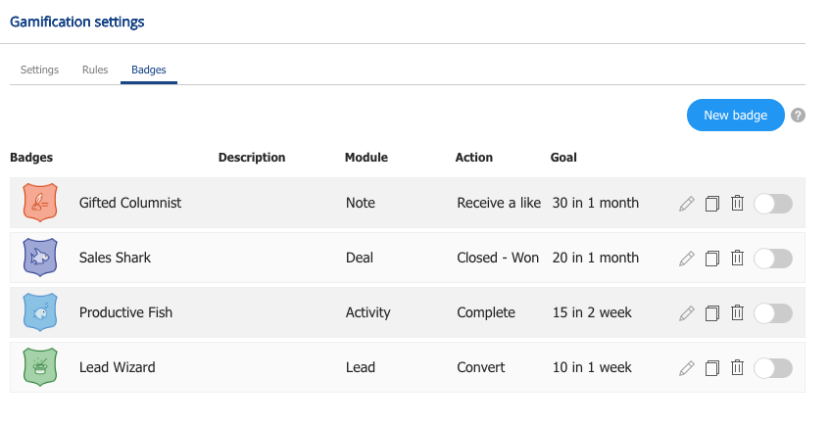This screenshot has width=830, height=426.
Task: Edit the Gifted Columnist badge with pencil icon
Action: (687, 204)
